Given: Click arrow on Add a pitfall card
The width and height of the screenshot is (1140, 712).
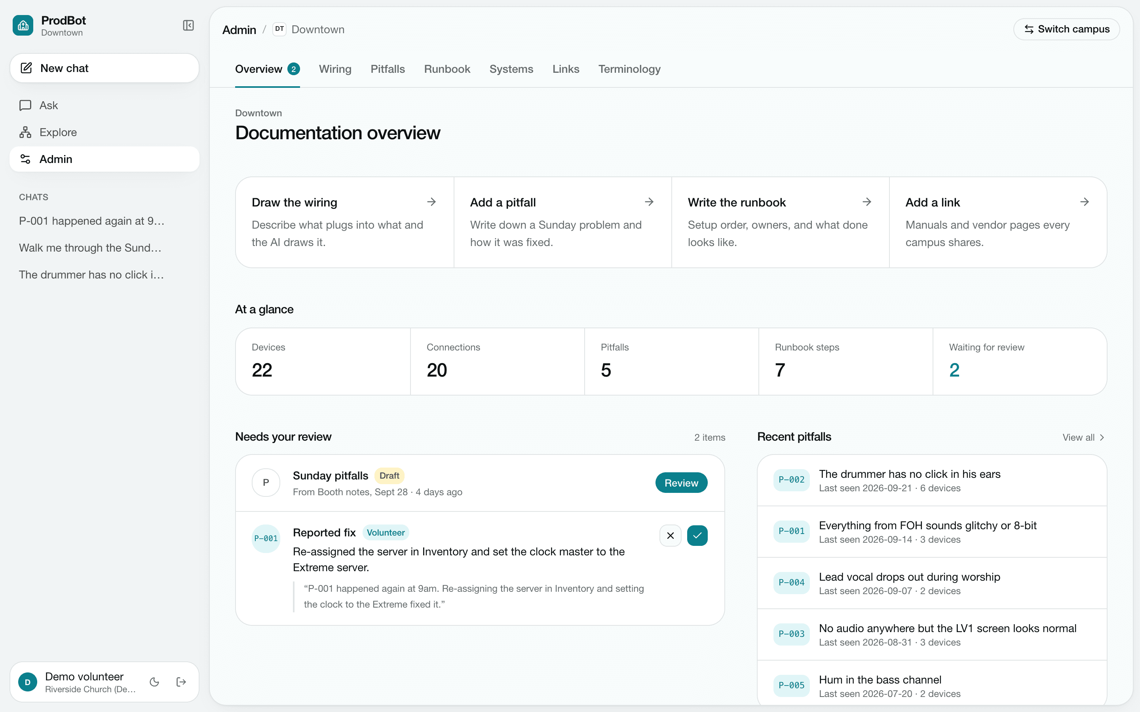Looking at the screenshot, I should [649, 202].
